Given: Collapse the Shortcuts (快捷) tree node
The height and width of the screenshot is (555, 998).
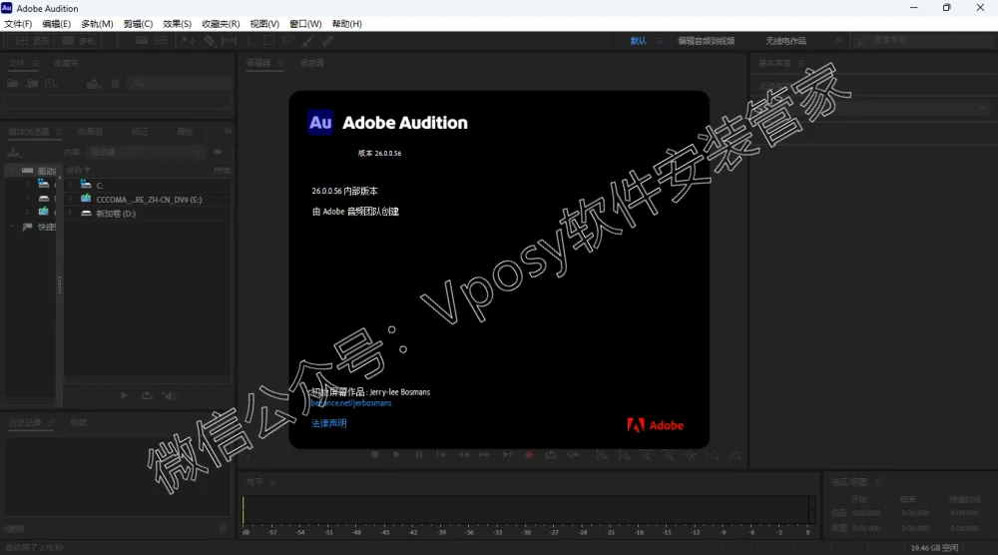Looking at the screenshot, I should tap(11, 227).
